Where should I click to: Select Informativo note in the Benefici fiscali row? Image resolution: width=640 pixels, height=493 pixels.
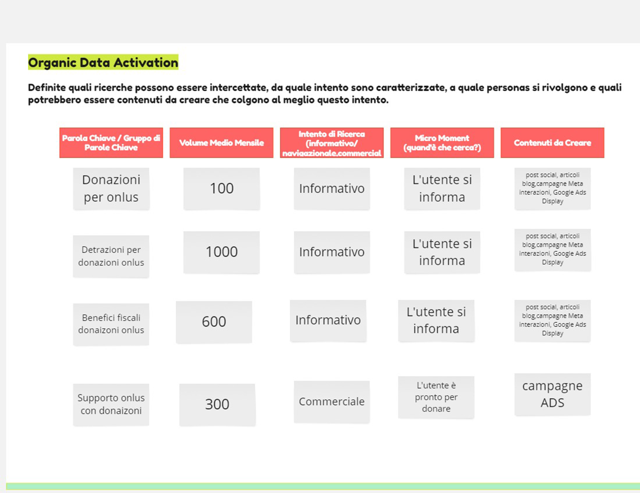pyautogui.click(x=328, y=320)
